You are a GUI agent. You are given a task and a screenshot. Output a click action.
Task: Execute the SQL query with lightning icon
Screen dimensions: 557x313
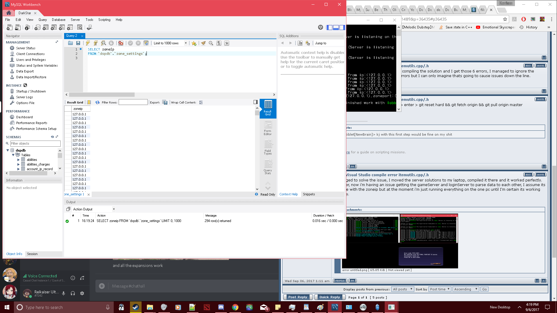(88, 43)
